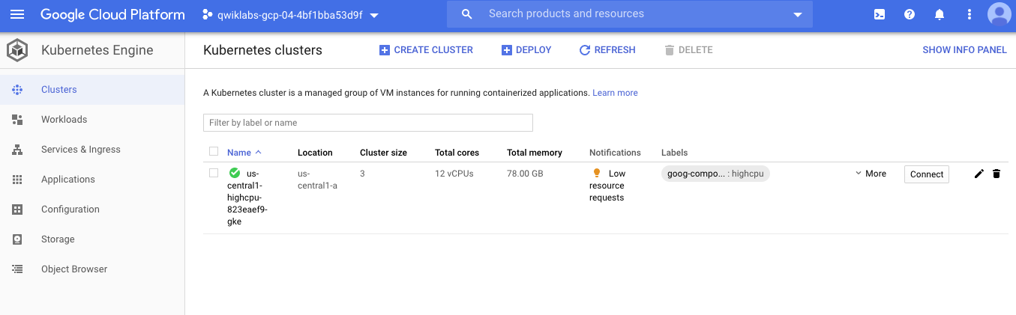Click the Applications grid icon
1016x315 pixels.
click(x=17, y=180)
